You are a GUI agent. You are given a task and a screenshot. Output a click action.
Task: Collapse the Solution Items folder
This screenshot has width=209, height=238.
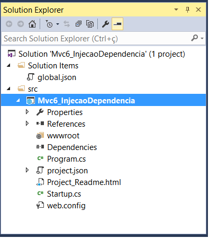click(8, 65)
